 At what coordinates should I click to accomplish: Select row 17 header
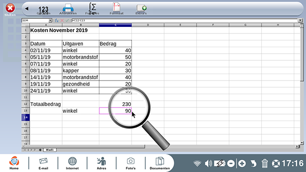click(25, 138)
